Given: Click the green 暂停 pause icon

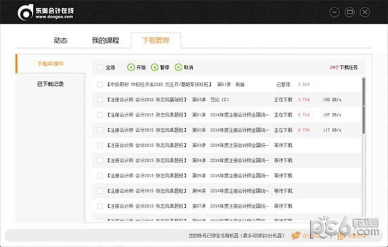Looking at the screenshot, I should 154,67.
